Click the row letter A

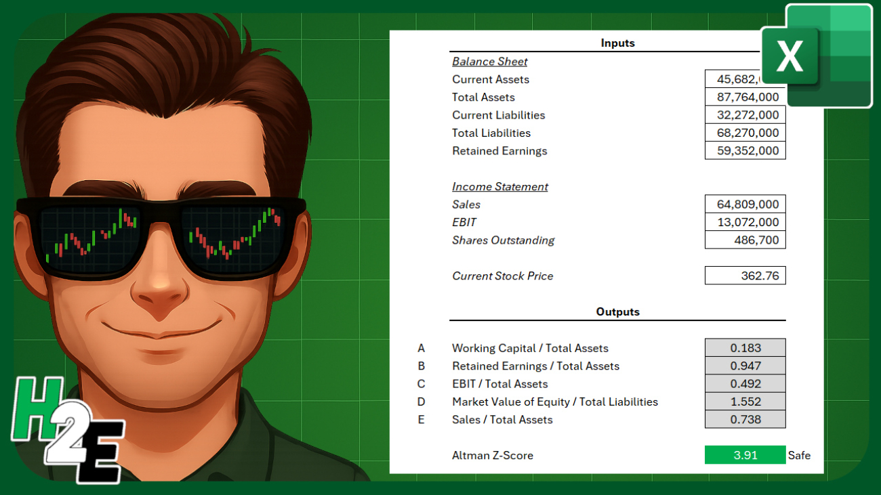pos(421,348)
